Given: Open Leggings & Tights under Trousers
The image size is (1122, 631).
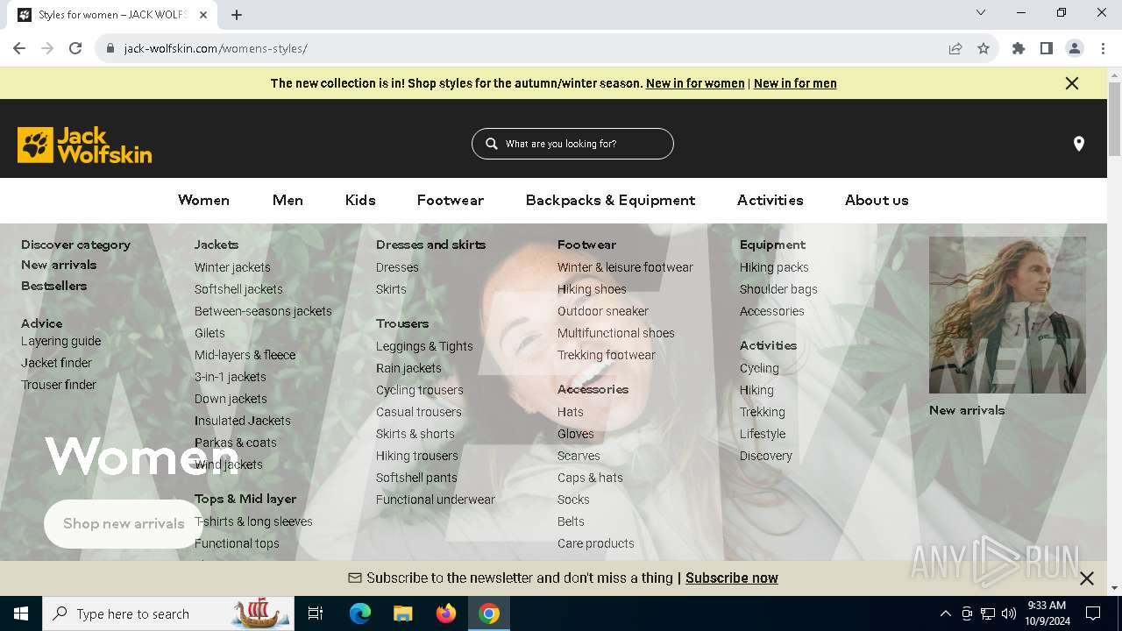Looking at the screenshot, I should (424, 346).
